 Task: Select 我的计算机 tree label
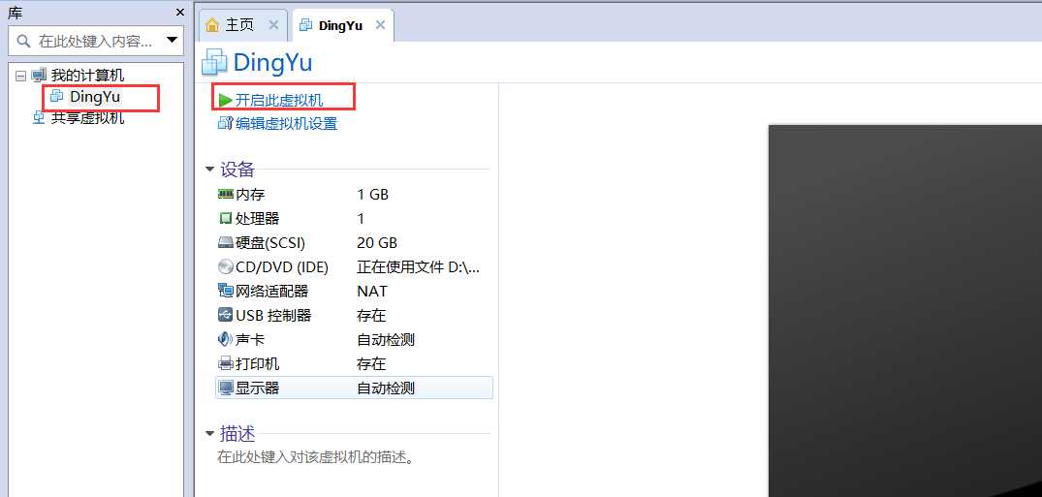coord(87,75)
